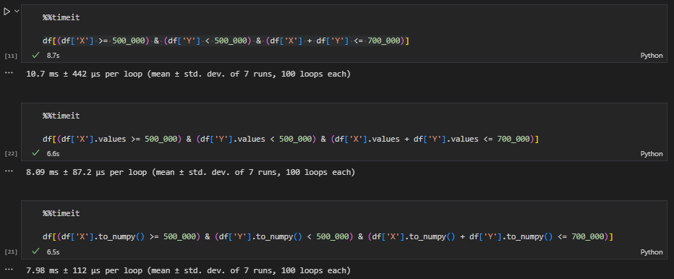Click the 7.98 ms ± 112 µs output text
The height and width of the screenshot is (279, 674).
point(188,270)
